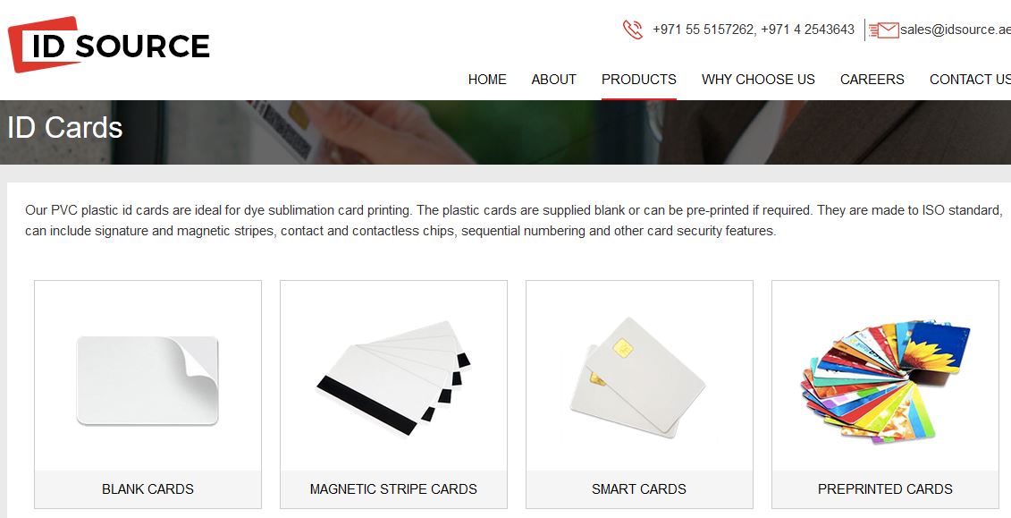Click the SMART CARDS label

[639, 489]
